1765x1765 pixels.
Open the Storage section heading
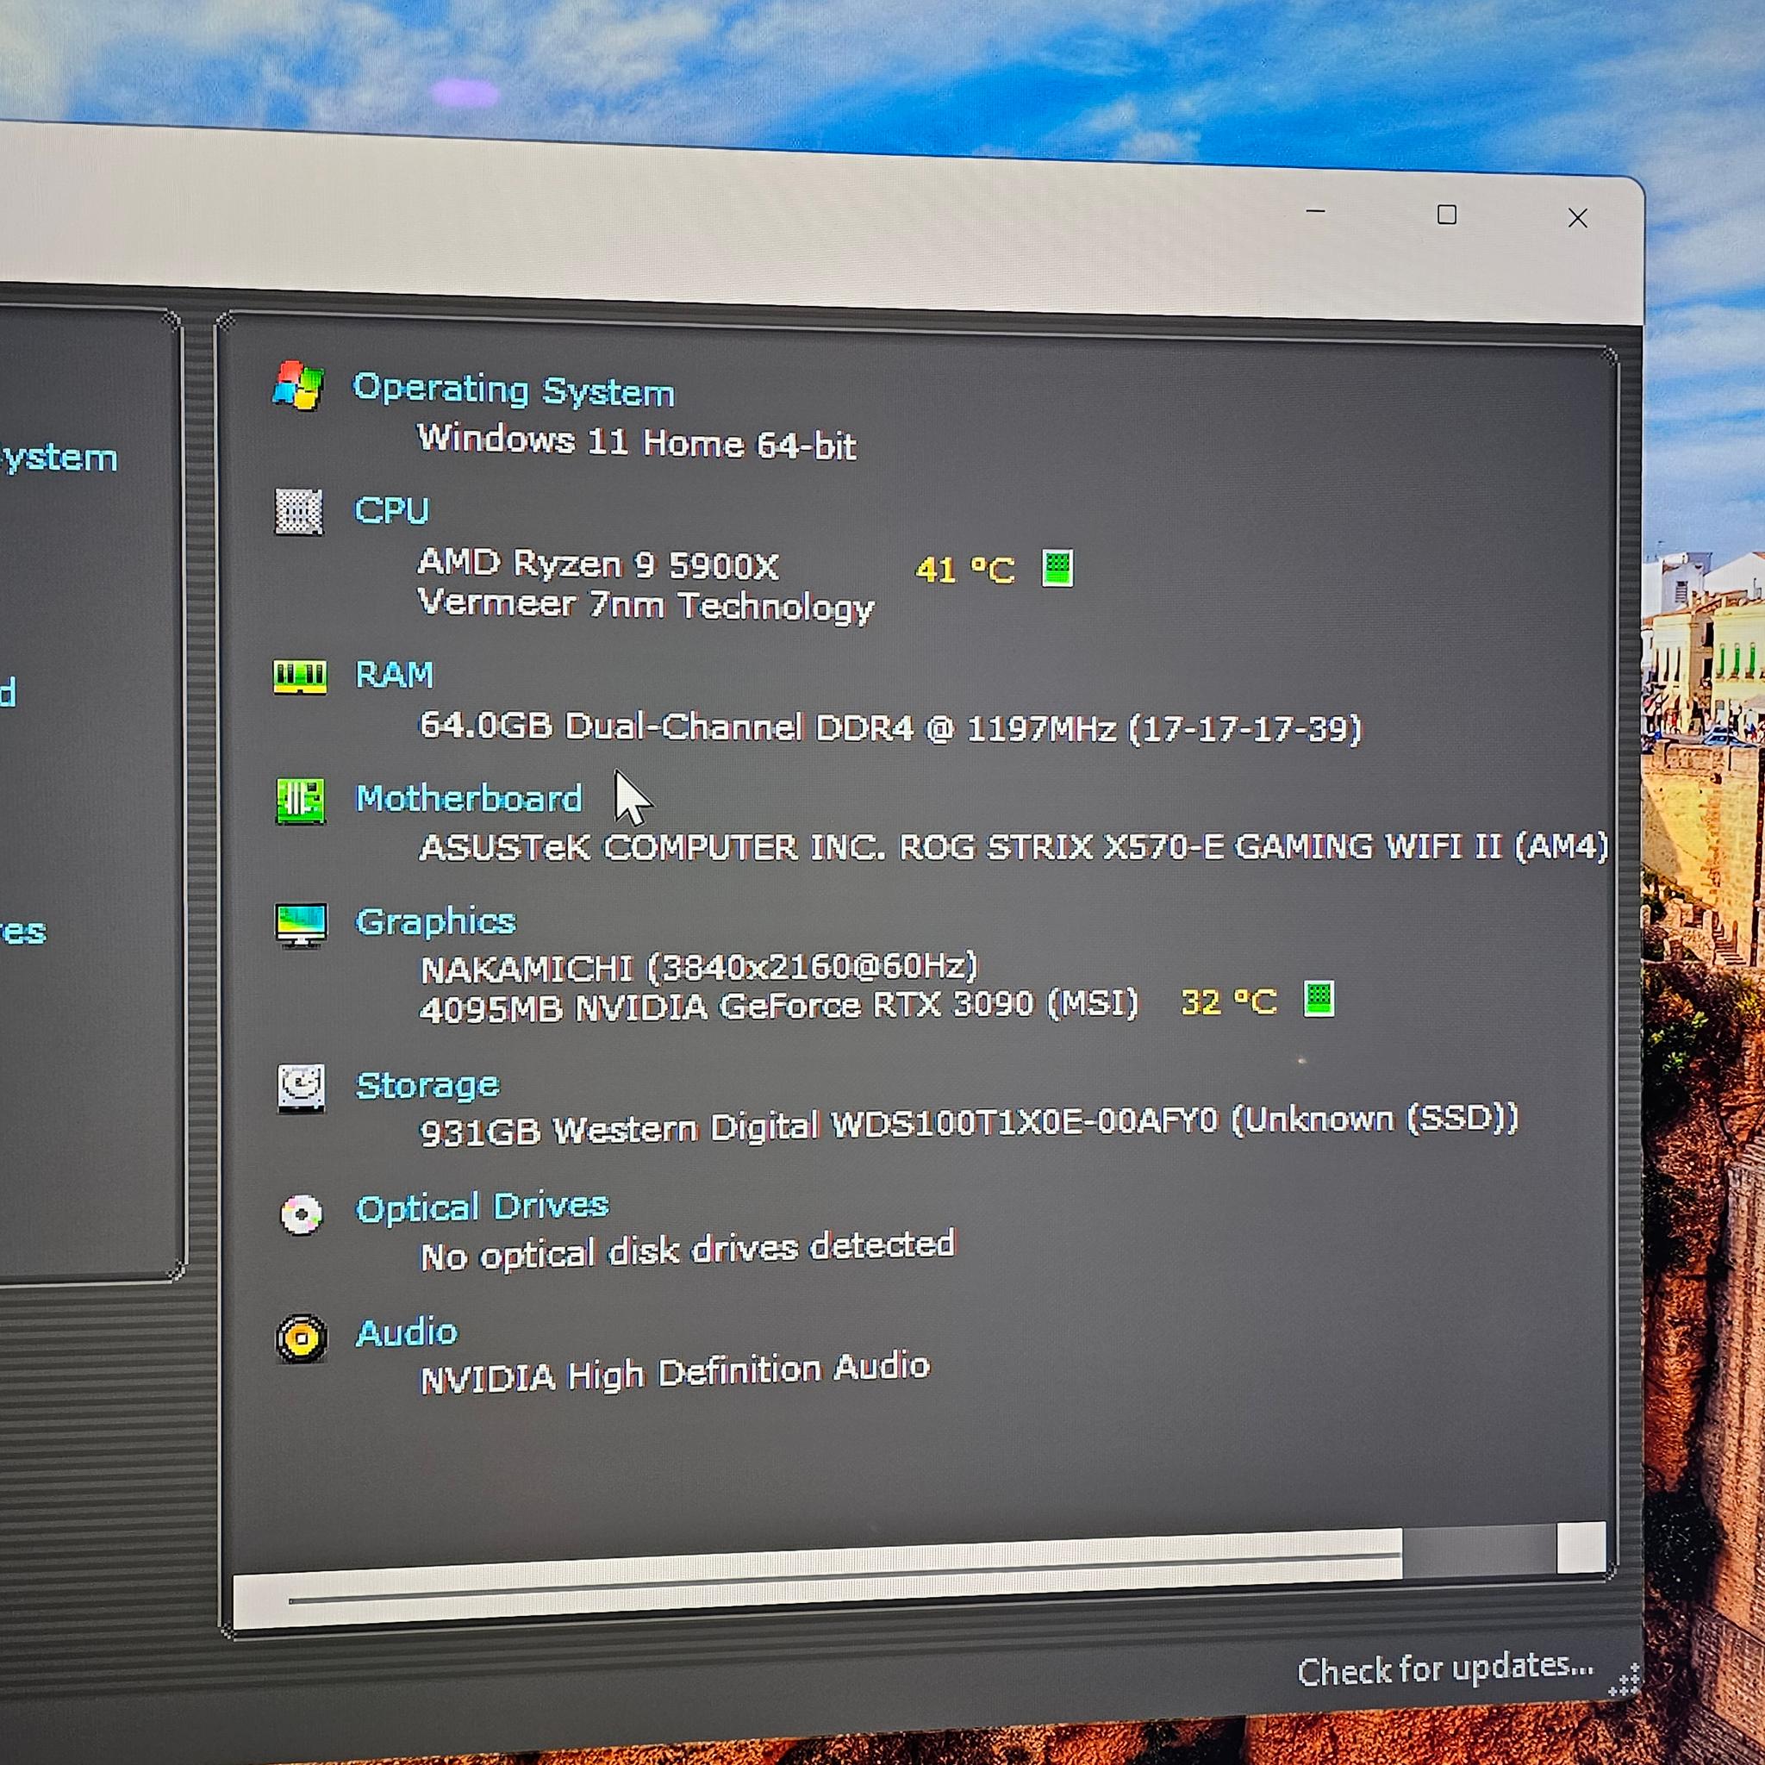(x=427, y=1085)
